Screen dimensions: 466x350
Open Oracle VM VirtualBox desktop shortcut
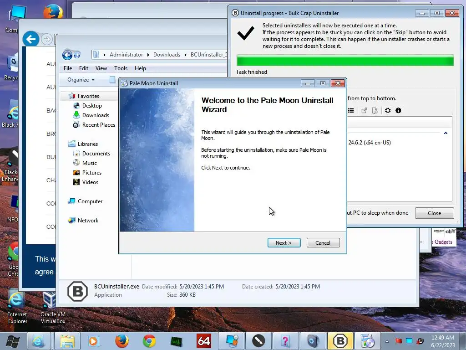click(53, 308)
